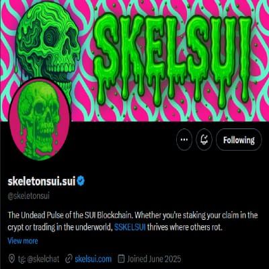The height and width of the screenshot is (269, 269).
Task: Click the calendar icon near the join date
Action: [x=121, y=259]
